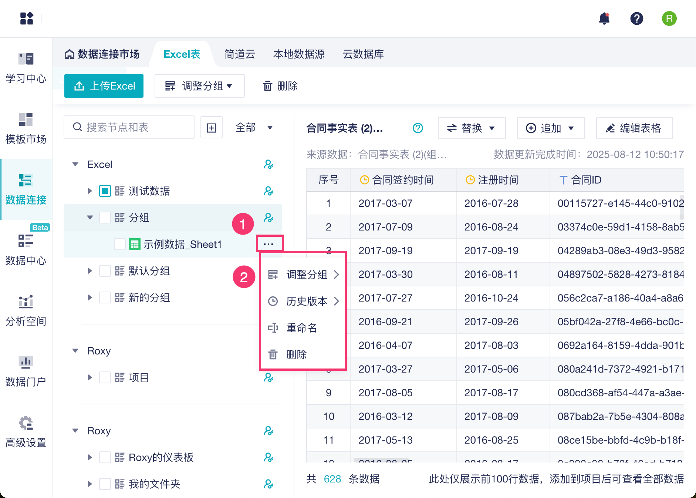Open 分析空间 from the sidebar
Image resolution: width=696 pixels, height=498 pixels.
pos(26,311)
